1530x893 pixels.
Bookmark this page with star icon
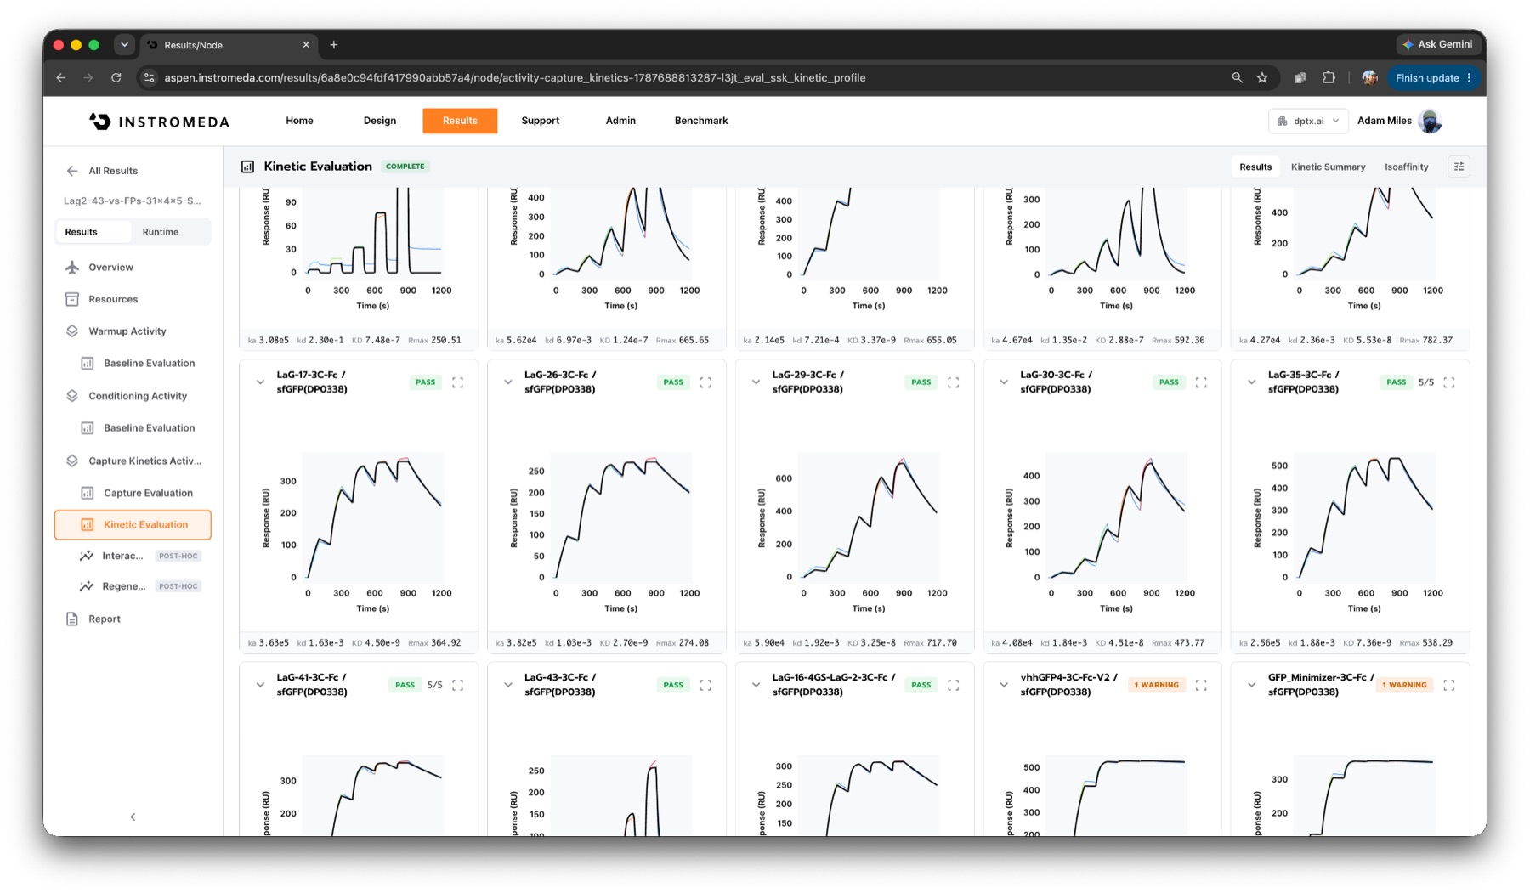[x=1262, y=77]
